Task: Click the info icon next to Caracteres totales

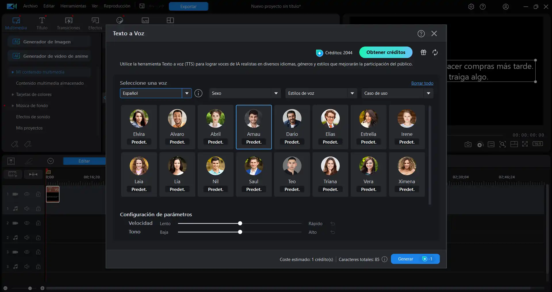Action: coord(385,259)
